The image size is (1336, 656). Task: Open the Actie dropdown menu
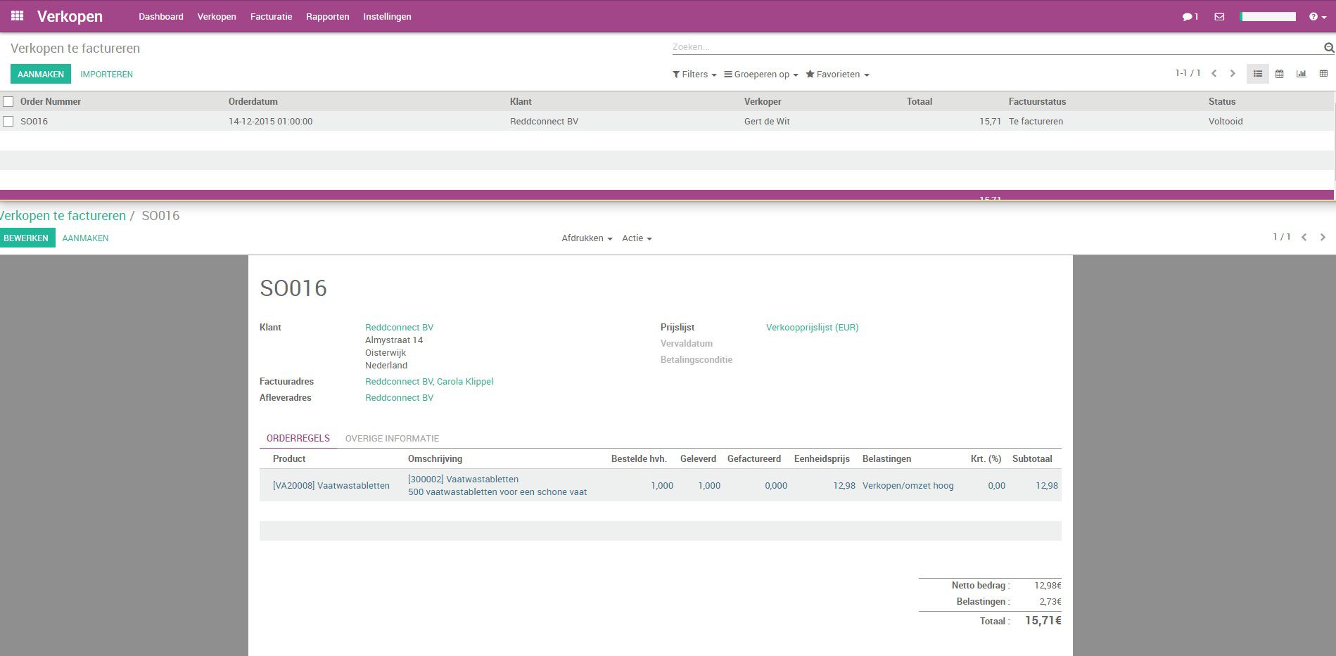[x=635, y=238]
